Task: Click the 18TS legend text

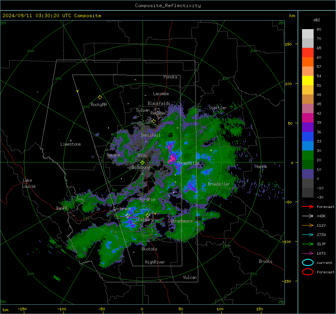Action: pyautogui.click(x=321, y=254)
